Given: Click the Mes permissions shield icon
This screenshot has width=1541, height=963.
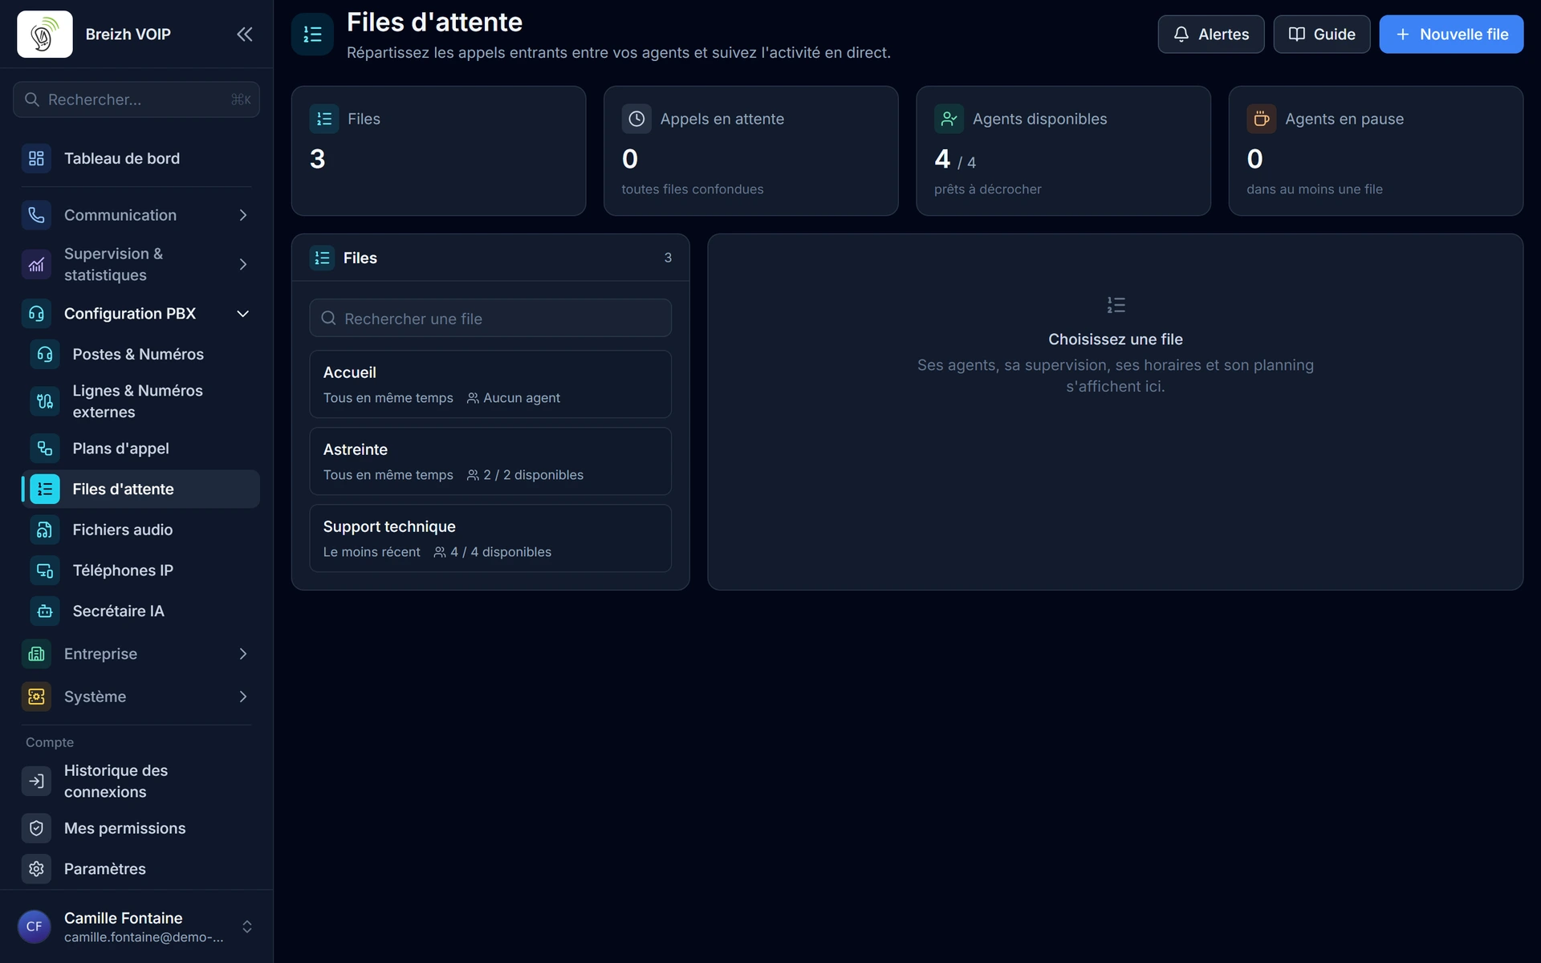Looking at the screenshot, I should point(36,828).
